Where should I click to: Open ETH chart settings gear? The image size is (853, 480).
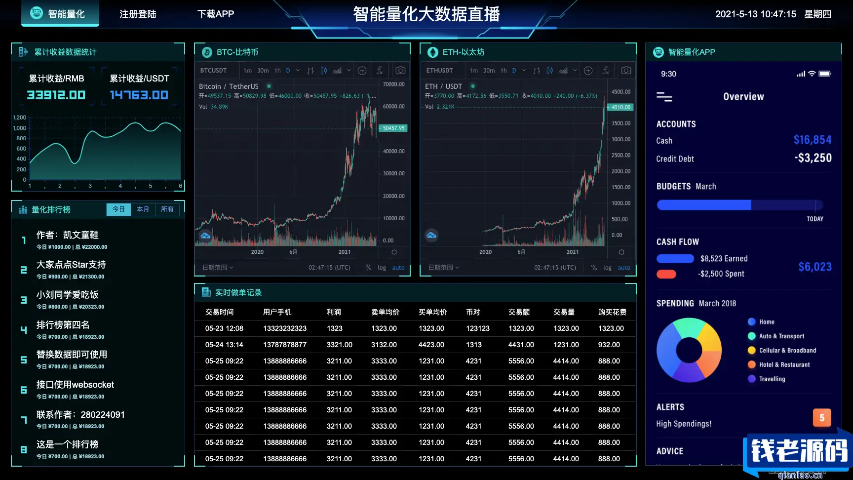[x=621, y=252]
